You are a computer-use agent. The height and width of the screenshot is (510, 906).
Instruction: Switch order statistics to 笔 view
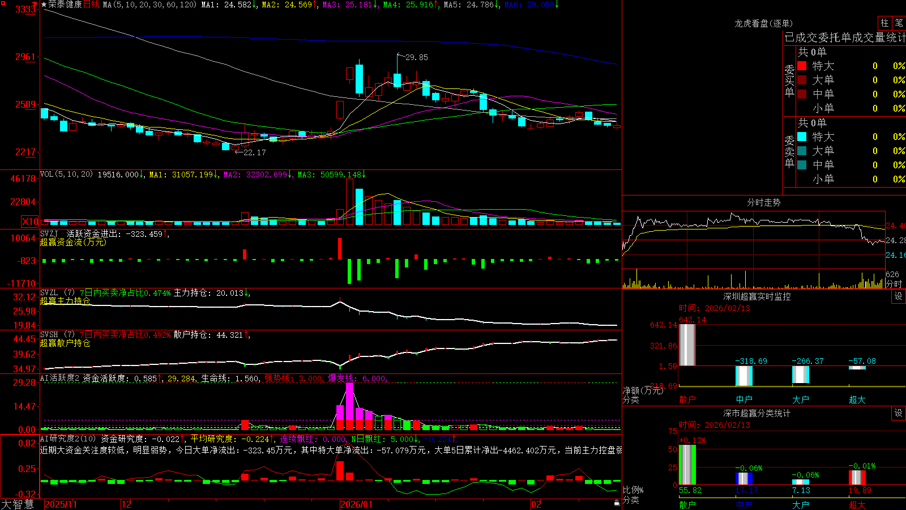pos(899,23)
